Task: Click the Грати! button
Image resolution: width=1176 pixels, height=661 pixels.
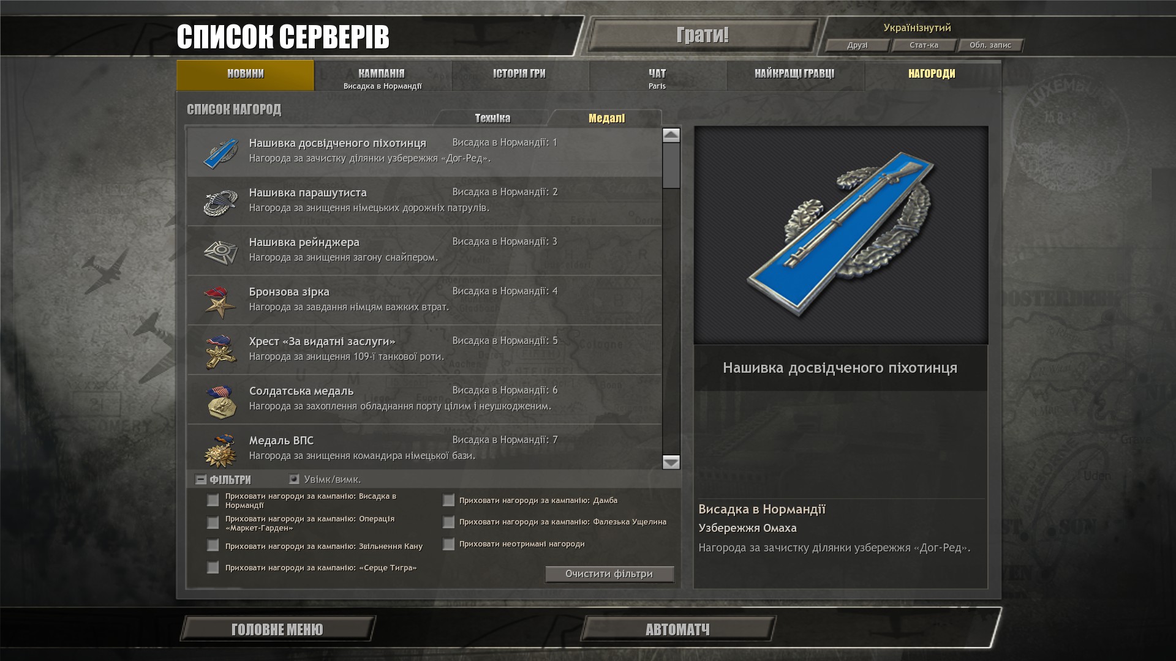Action: pos(703,35)
